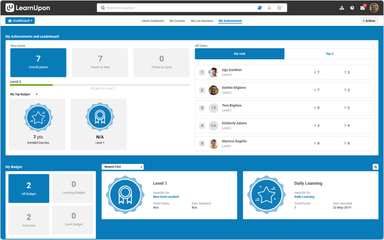This screenshot has height=240, width=384.
Task: Switch leaderboard to Top 5
Action: 329,54
